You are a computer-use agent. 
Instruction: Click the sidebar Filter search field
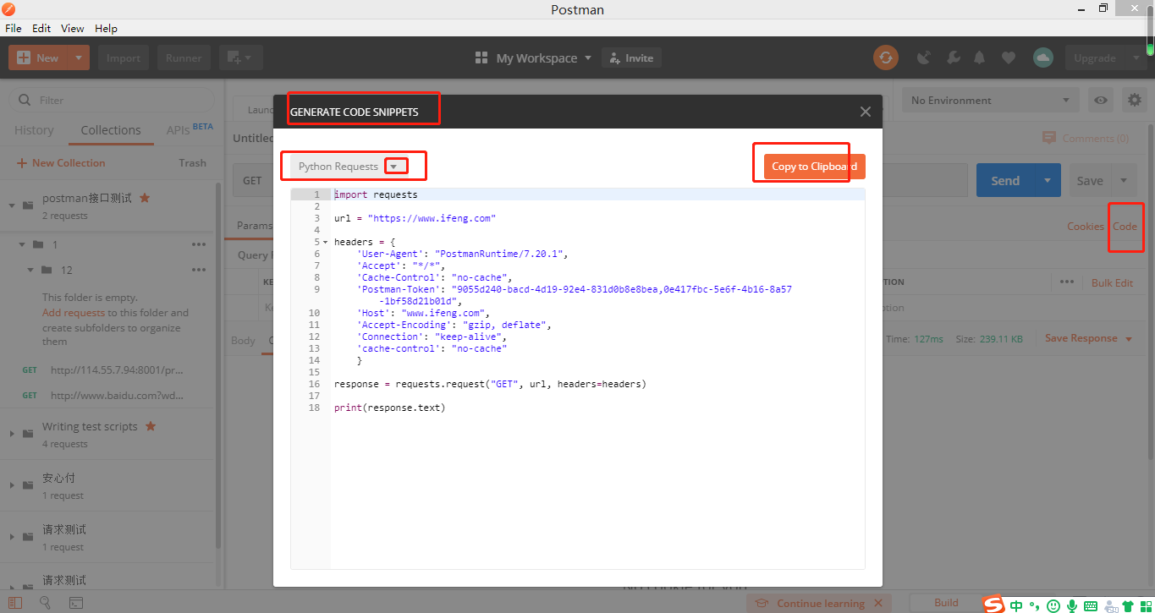(x=112, y=100)
